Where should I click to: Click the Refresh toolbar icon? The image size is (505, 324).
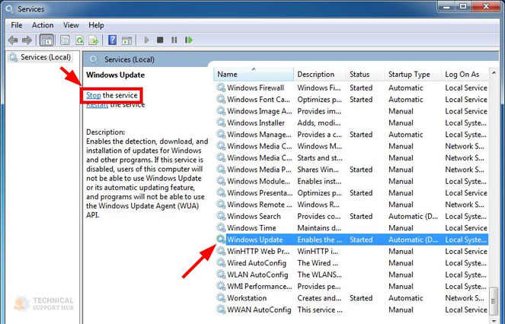click(79, 40)
